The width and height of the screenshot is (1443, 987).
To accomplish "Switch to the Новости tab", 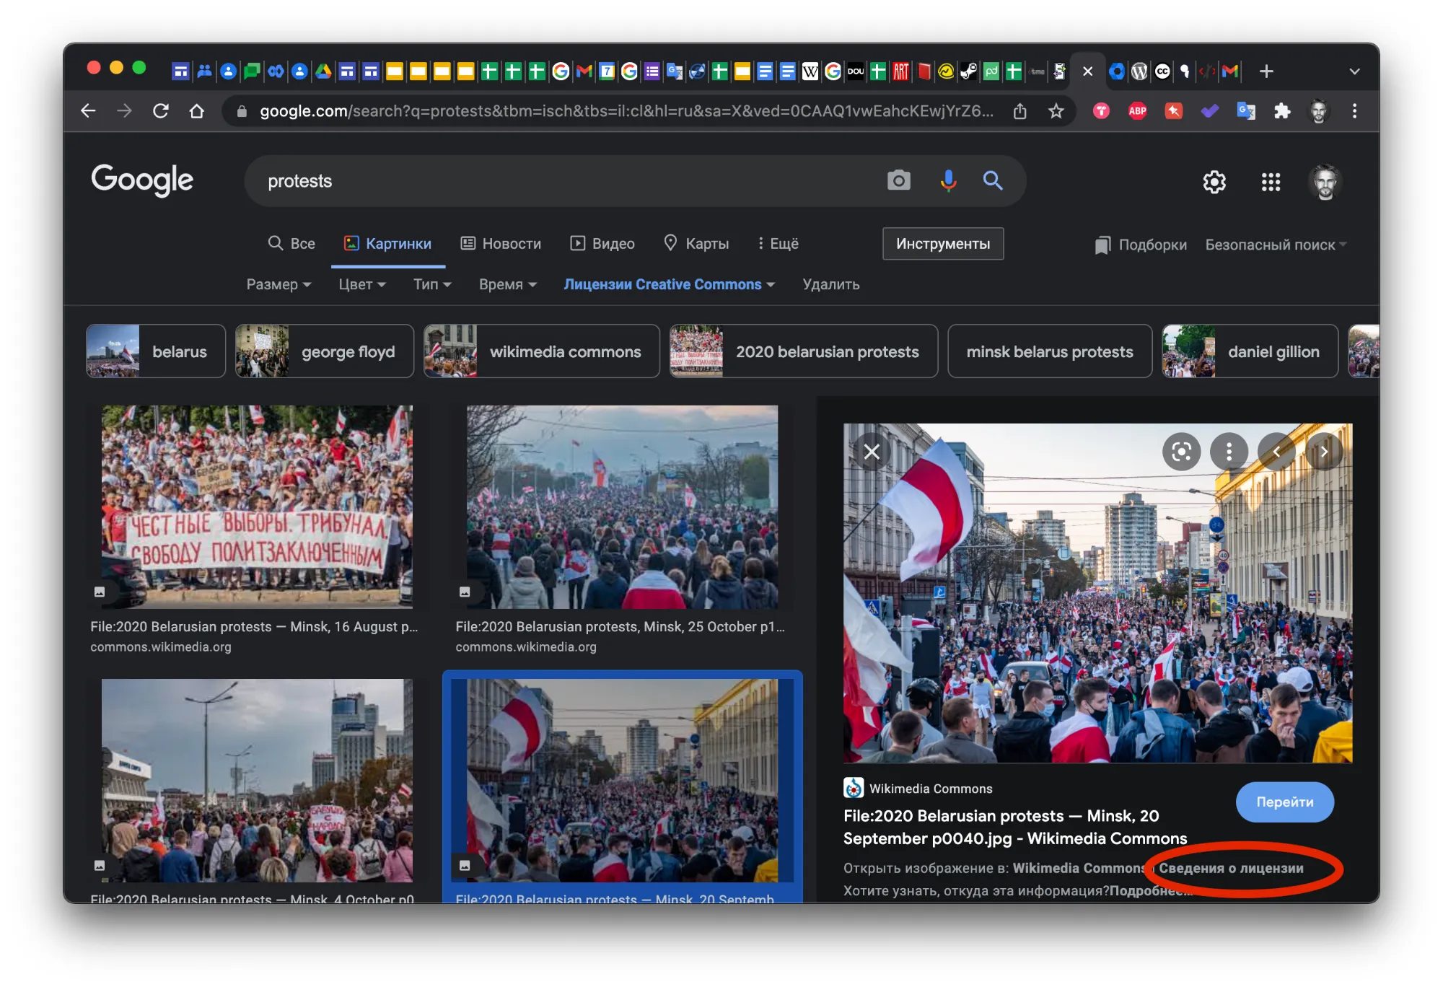I will [501, 244].
